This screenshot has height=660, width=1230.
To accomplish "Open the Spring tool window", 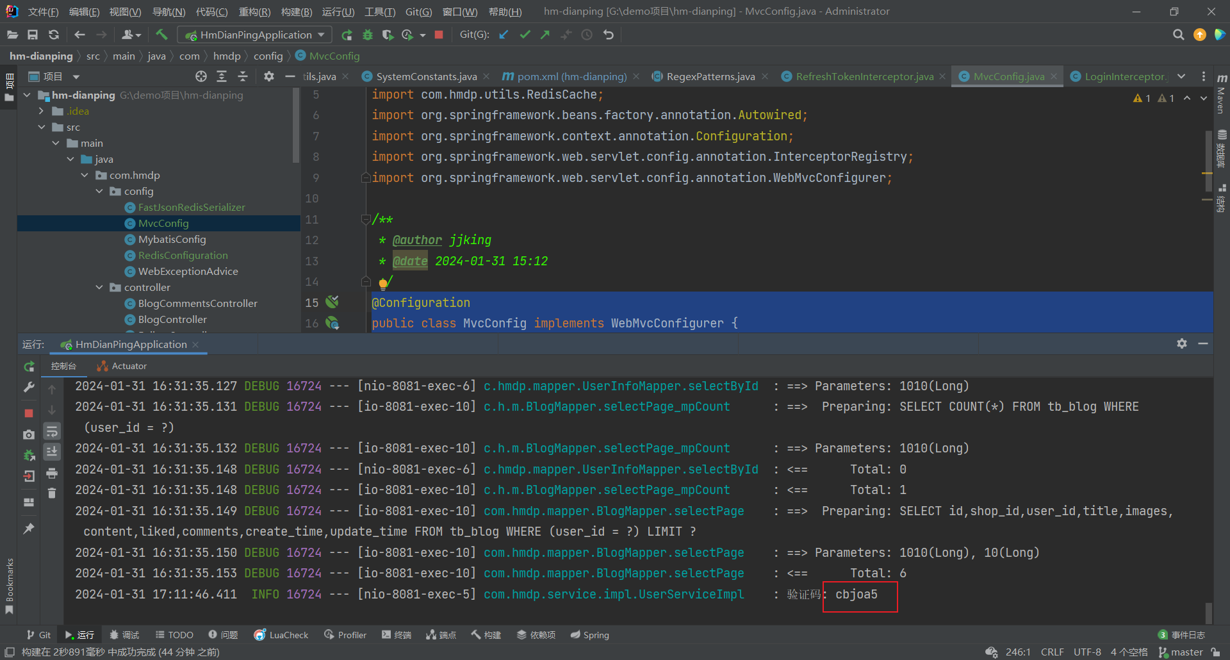I will pyautogui.click(x=589, y=635).
